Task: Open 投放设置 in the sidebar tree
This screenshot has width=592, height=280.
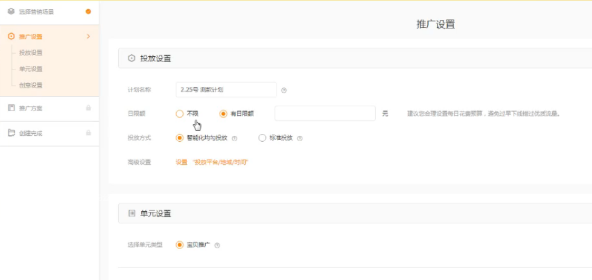Action: (x=31, y=53)
